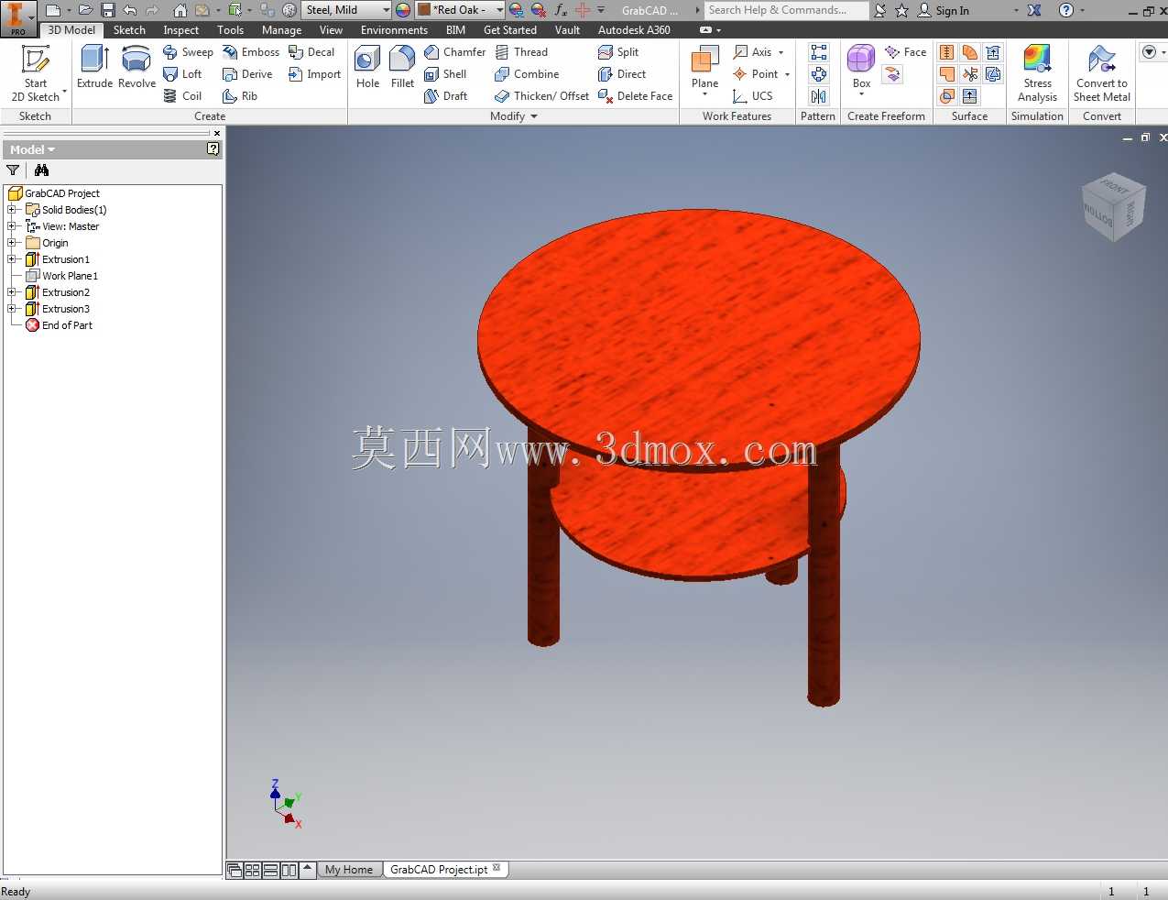Select the Derive tool

[247, 74]
